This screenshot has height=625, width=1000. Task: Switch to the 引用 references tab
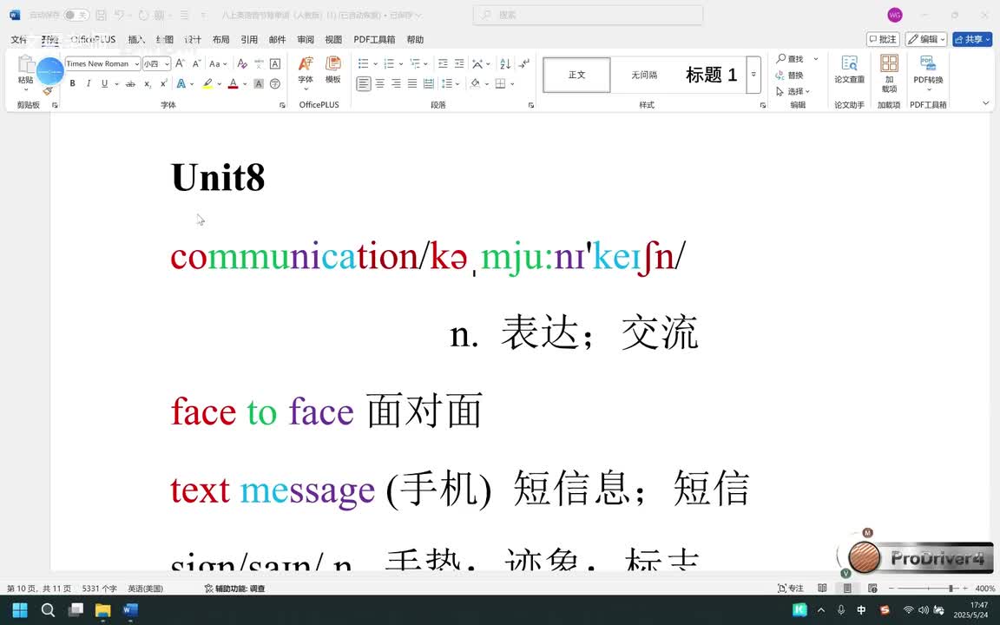click(x=249, y=40)
